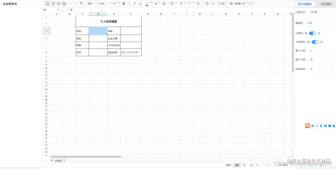Toggle the 长度校验 length validation switch
The height and width of the screenshot is (169, 336).
(x=315, y=42)
